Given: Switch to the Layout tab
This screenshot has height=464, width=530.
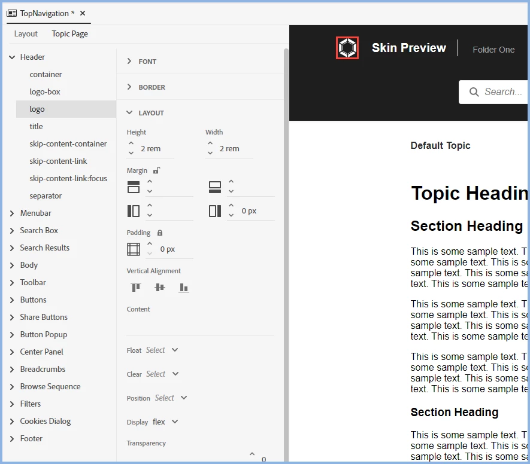Looking at the screenshot, I should click(x=26, y=33).
